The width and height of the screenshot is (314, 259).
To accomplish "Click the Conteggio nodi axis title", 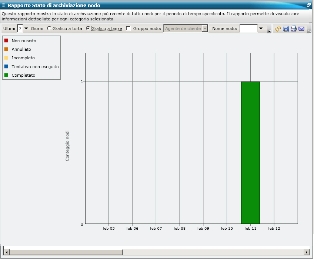I will [67, 146].
